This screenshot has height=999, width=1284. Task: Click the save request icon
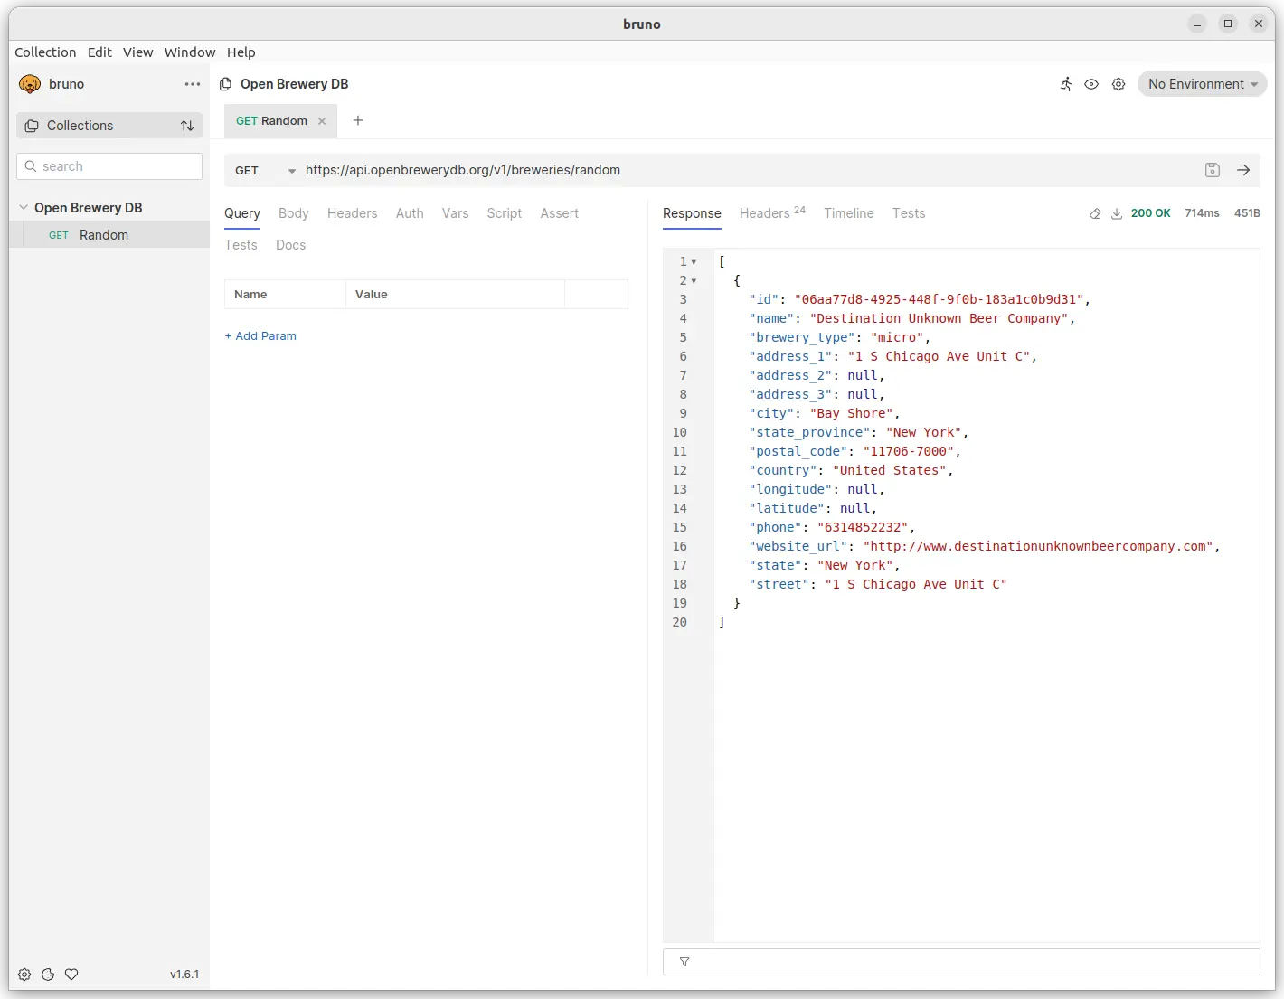pos(1213,170)
